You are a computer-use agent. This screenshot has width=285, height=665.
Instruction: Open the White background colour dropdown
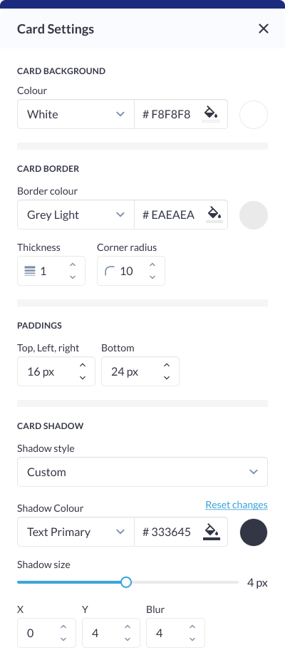click(76, 114)
